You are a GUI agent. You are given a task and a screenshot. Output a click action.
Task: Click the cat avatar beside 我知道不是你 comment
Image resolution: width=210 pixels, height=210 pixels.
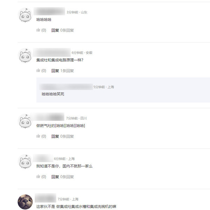(25, 162)
